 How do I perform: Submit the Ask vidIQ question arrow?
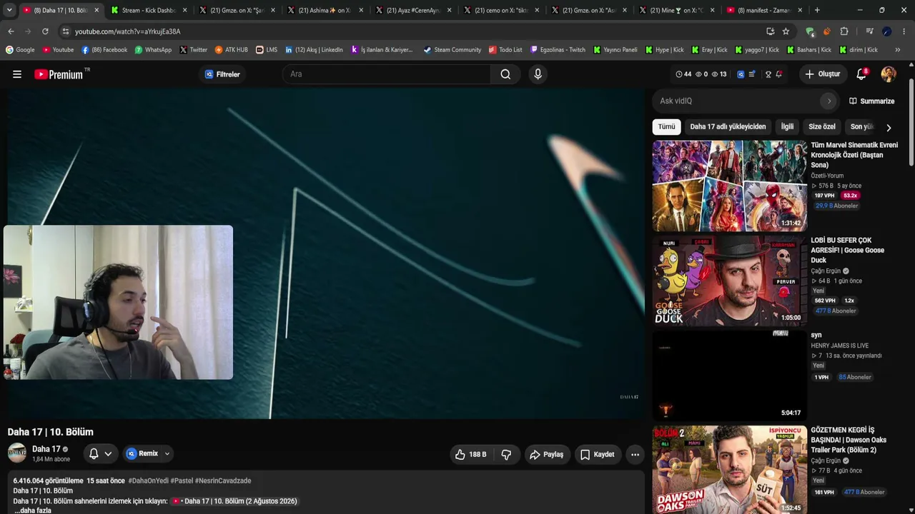829,101
